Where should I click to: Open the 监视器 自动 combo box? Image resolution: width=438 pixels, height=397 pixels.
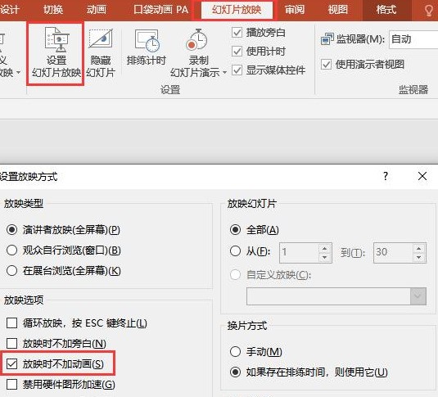point(413,39)
